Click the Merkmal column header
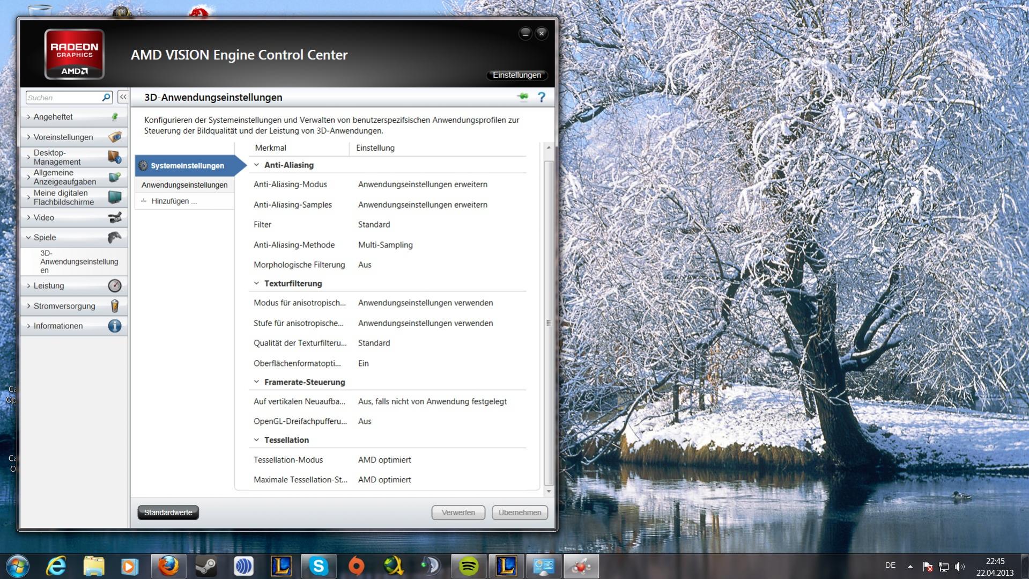Viewport: 1029px width, 579px height. coord(270,148)
